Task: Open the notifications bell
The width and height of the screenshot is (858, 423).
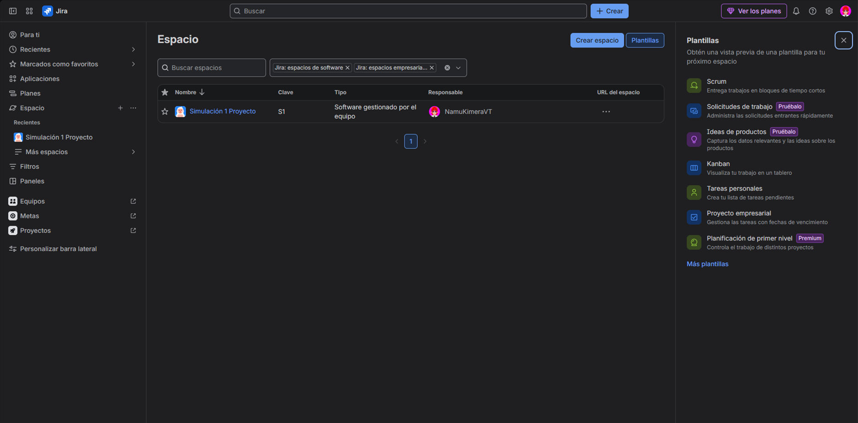Action: click(796, 11)
